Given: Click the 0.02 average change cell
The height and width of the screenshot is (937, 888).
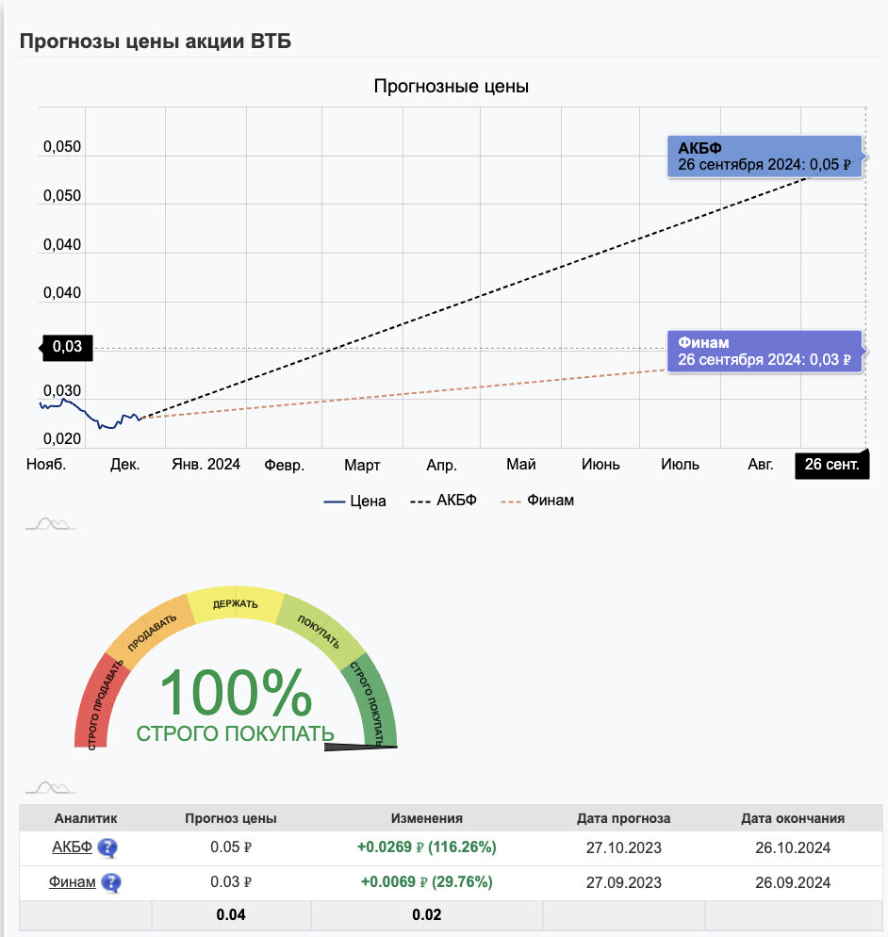Looking at the screenshot, I should click(x=427, y=915).
